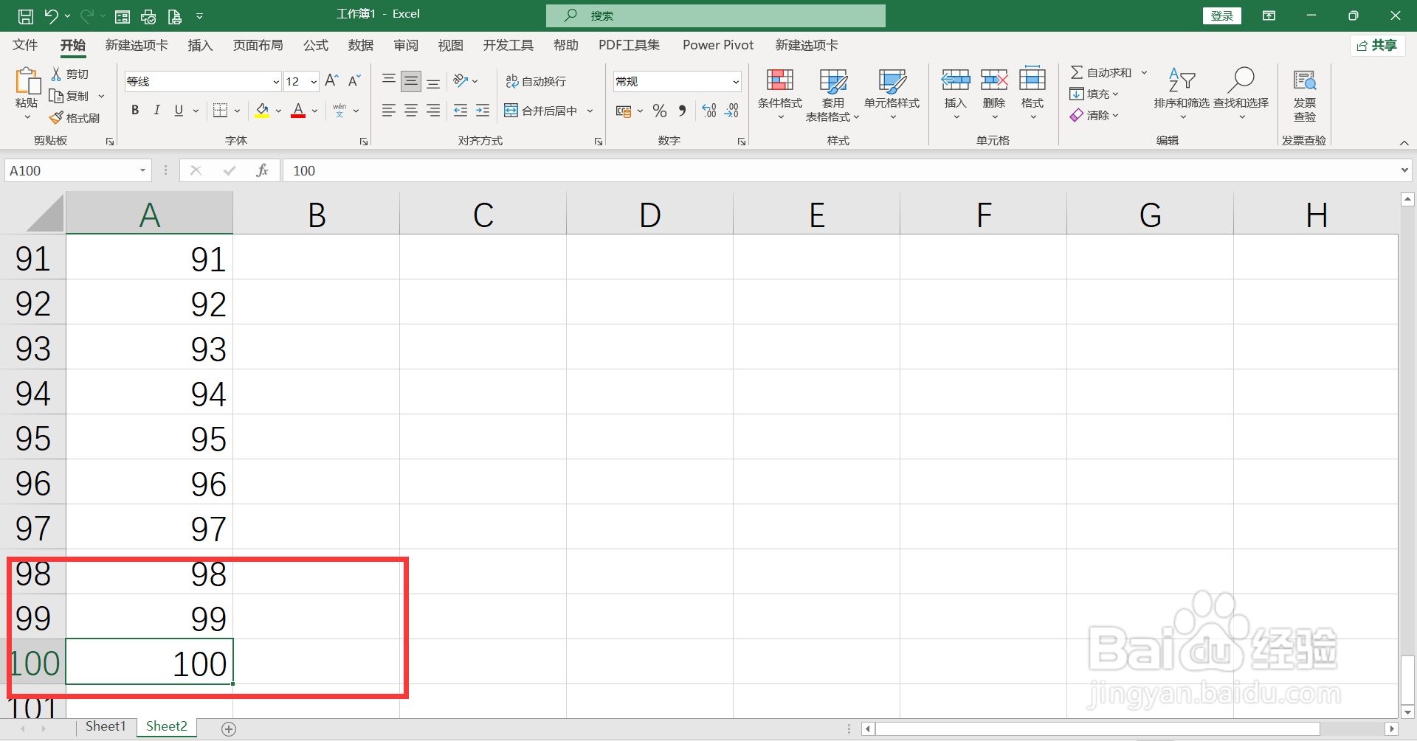Click the Save icon in quick access toolbar

[x=25, y=15]
